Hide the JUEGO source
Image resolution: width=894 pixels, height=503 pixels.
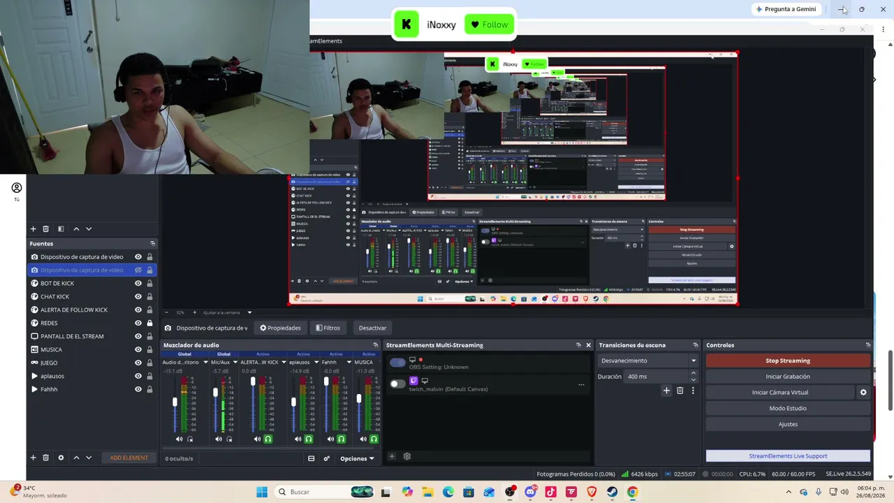(x=138, y=363)
